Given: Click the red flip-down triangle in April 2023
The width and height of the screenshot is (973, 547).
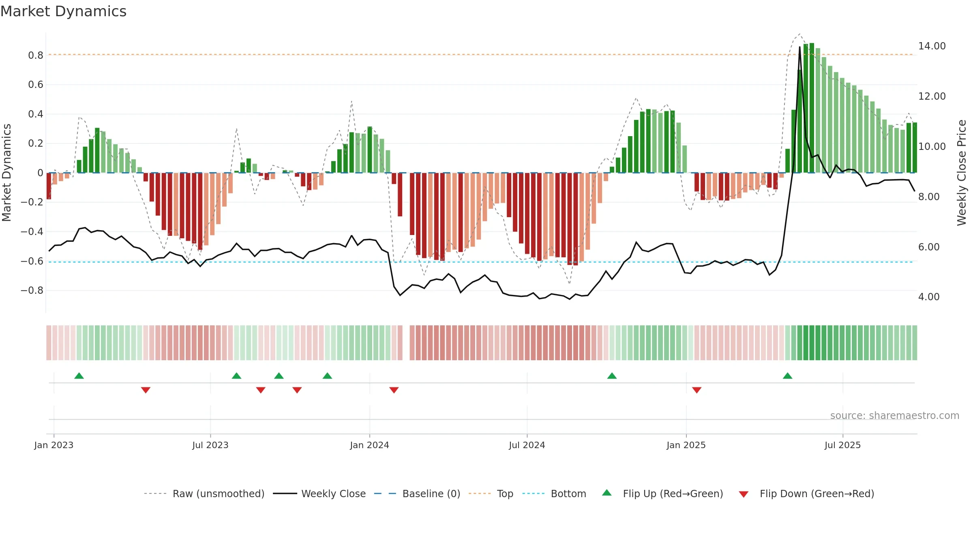Looking at the screenshot, I should [146, 390].
